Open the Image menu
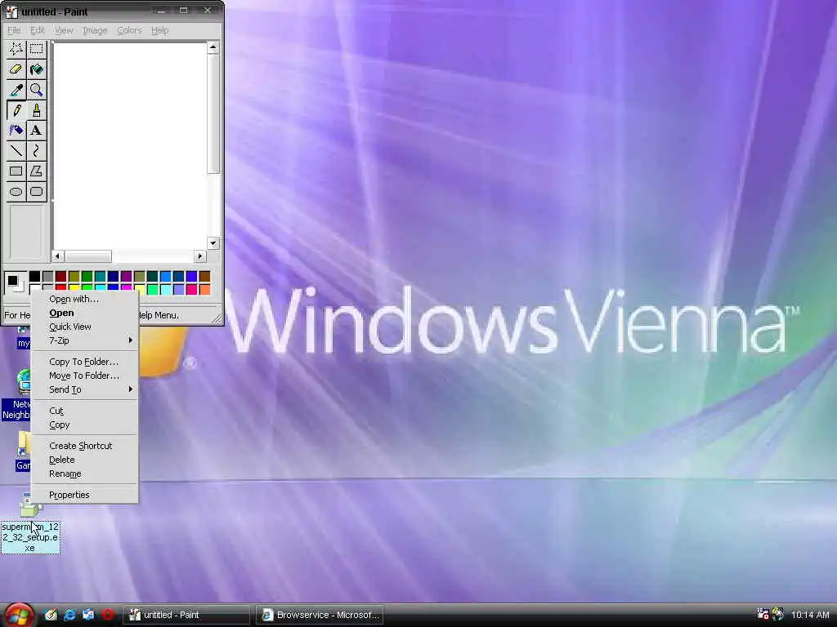The height and width of the screenshot is (627, 837). tap(95, 30)
